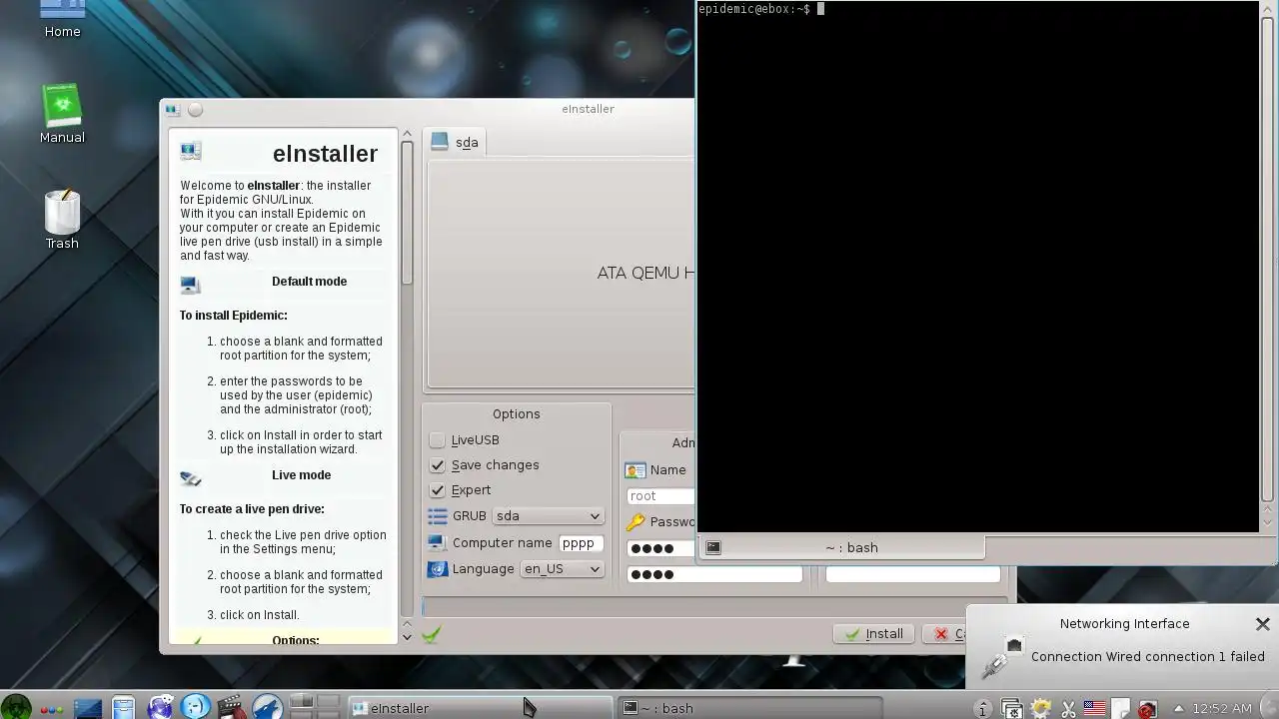Click the 12:52 AM clock
The width and height of the screenshot is (1279, 719).
click(x=1222, y=709)
